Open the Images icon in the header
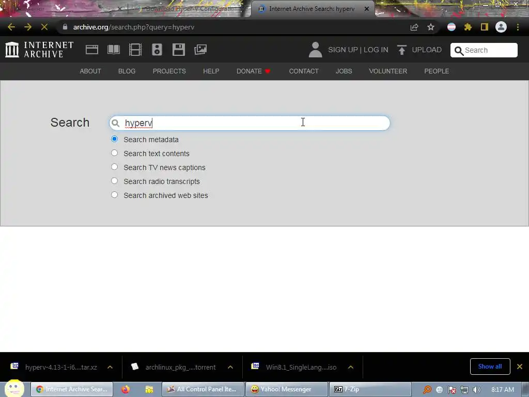 tap(200, 50)
